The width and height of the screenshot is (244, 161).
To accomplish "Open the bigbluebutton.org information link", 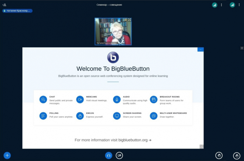I will coord(113,140).
